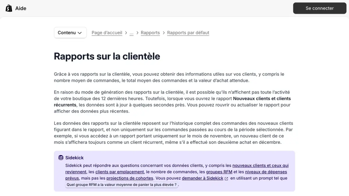This screenshot has width=349, height=196.
Task: Expand the collapsed breadcrumb ellipsis
Action: click(x=131, y=33)
